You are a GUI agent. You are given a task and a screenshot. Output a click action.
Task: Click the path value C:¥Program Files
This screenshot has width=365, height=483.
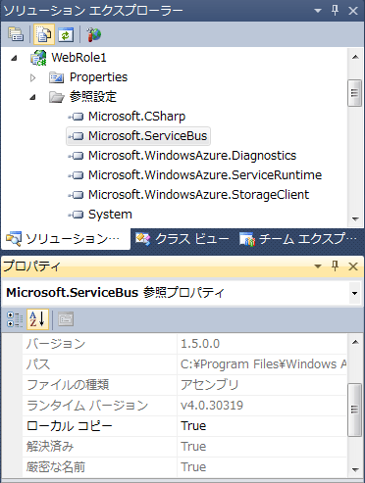coord(264,364)
